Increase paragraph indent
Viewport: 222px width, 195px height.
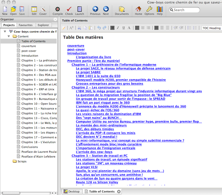181,28
